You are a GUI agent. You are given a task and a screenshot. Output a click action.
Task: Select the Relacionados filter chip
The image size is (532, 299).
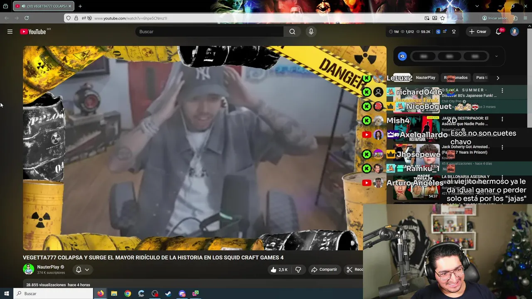pos(456,78)
